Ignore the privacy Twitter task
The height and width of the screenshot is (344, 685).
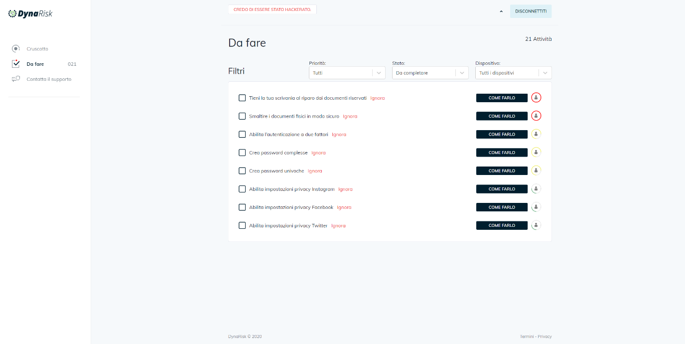[x=338, y=225]
